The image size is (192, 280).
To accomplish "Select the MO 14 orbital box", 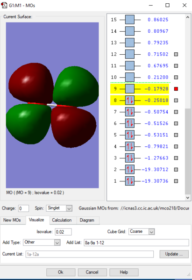I will pyautogui.click(x=130, y=31).
